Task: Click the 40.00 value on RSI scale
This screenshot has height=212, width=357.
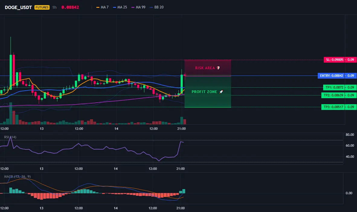Action: (350, 157)
